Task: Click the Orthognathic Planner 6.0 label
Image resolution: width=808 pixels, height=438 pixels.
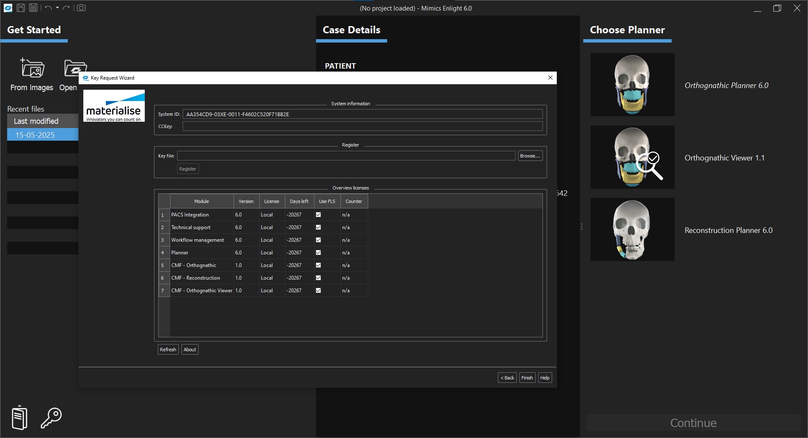Action: pyautogui.click(x=726, y=85)
